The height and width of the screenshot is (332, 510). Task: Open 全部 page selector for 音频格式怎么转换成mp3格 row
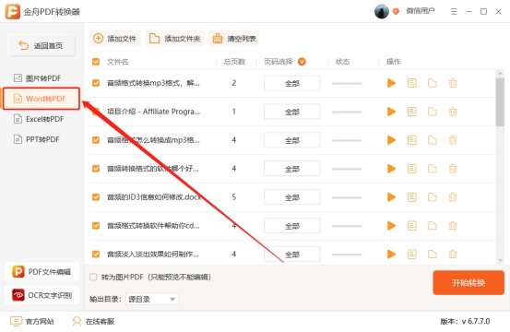[291, 140]
